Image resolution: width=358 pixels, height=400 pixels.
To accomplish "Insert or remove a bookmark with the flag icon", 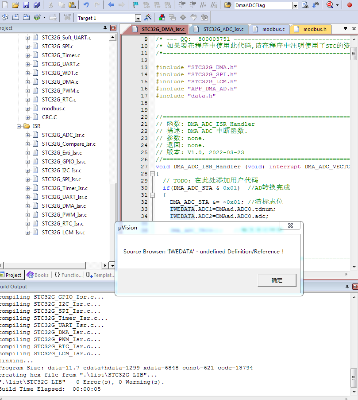I will point(135,5).
